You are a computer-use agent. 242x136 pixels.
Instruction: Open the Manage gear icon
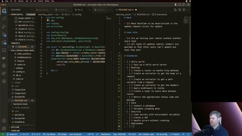[x=4, y=128]
